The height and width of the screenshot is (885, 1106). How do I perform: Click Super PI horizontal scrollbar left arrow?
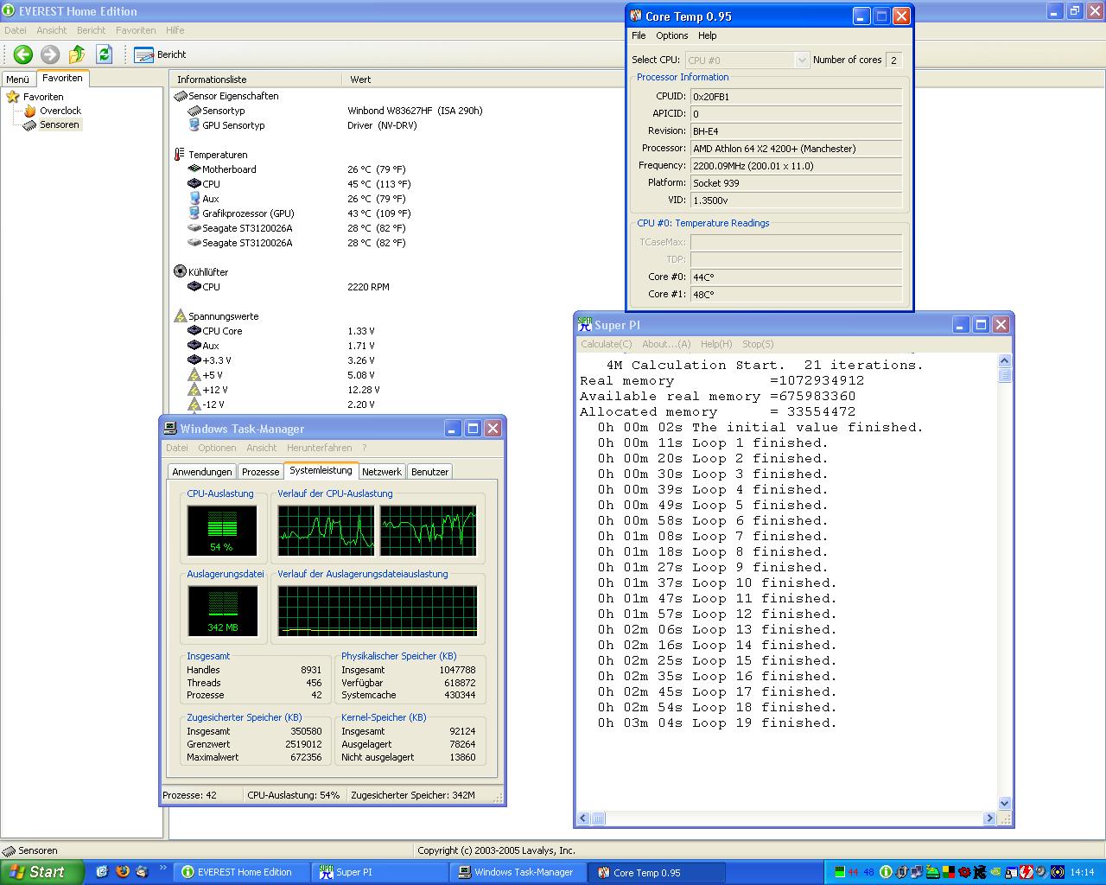point(583,818)
